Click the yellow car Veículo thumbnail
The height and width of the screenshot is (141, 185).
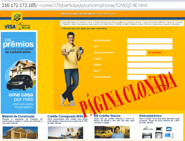click(x=112, y=132)
